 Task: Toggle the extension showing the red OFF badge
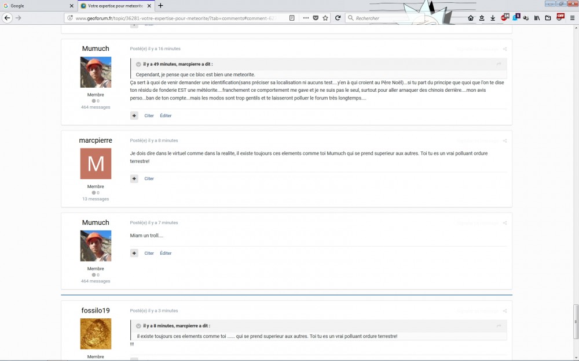tap(560, 17)
